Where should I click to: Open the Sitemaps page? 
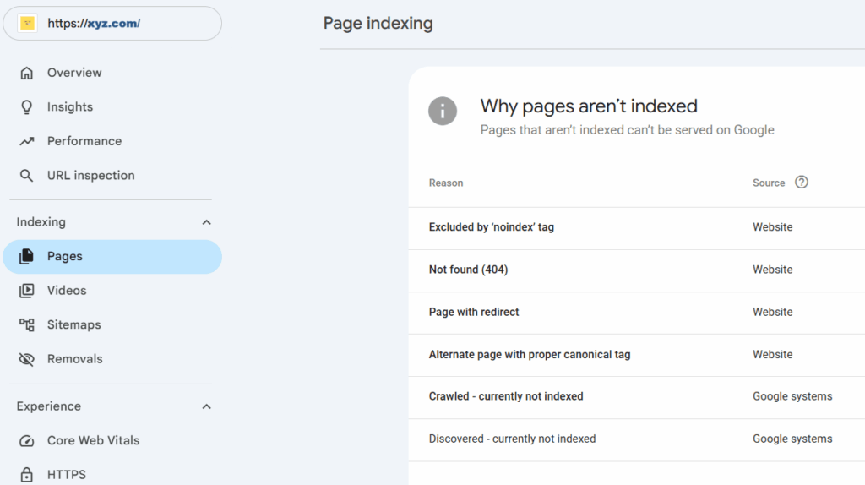click(74, 324)
